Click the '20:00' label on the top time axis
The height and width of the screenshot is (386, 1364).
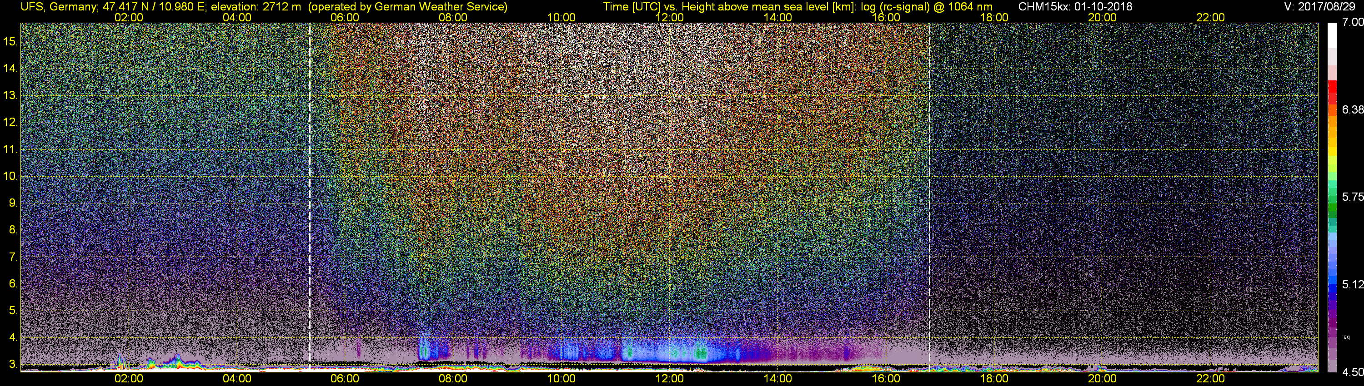click(1103, 17)
